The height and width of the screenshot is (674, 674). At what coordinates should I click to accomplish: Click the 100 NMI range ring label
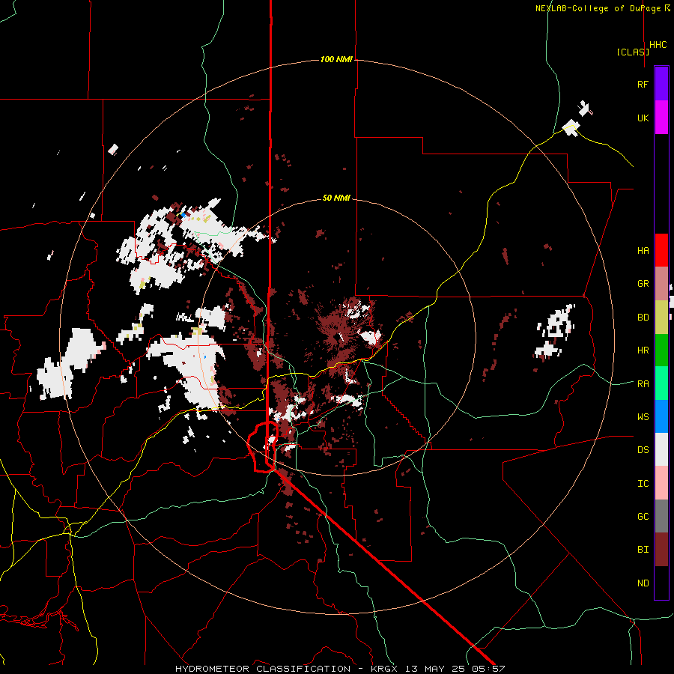pyautogui.click(x=336, y=59)
